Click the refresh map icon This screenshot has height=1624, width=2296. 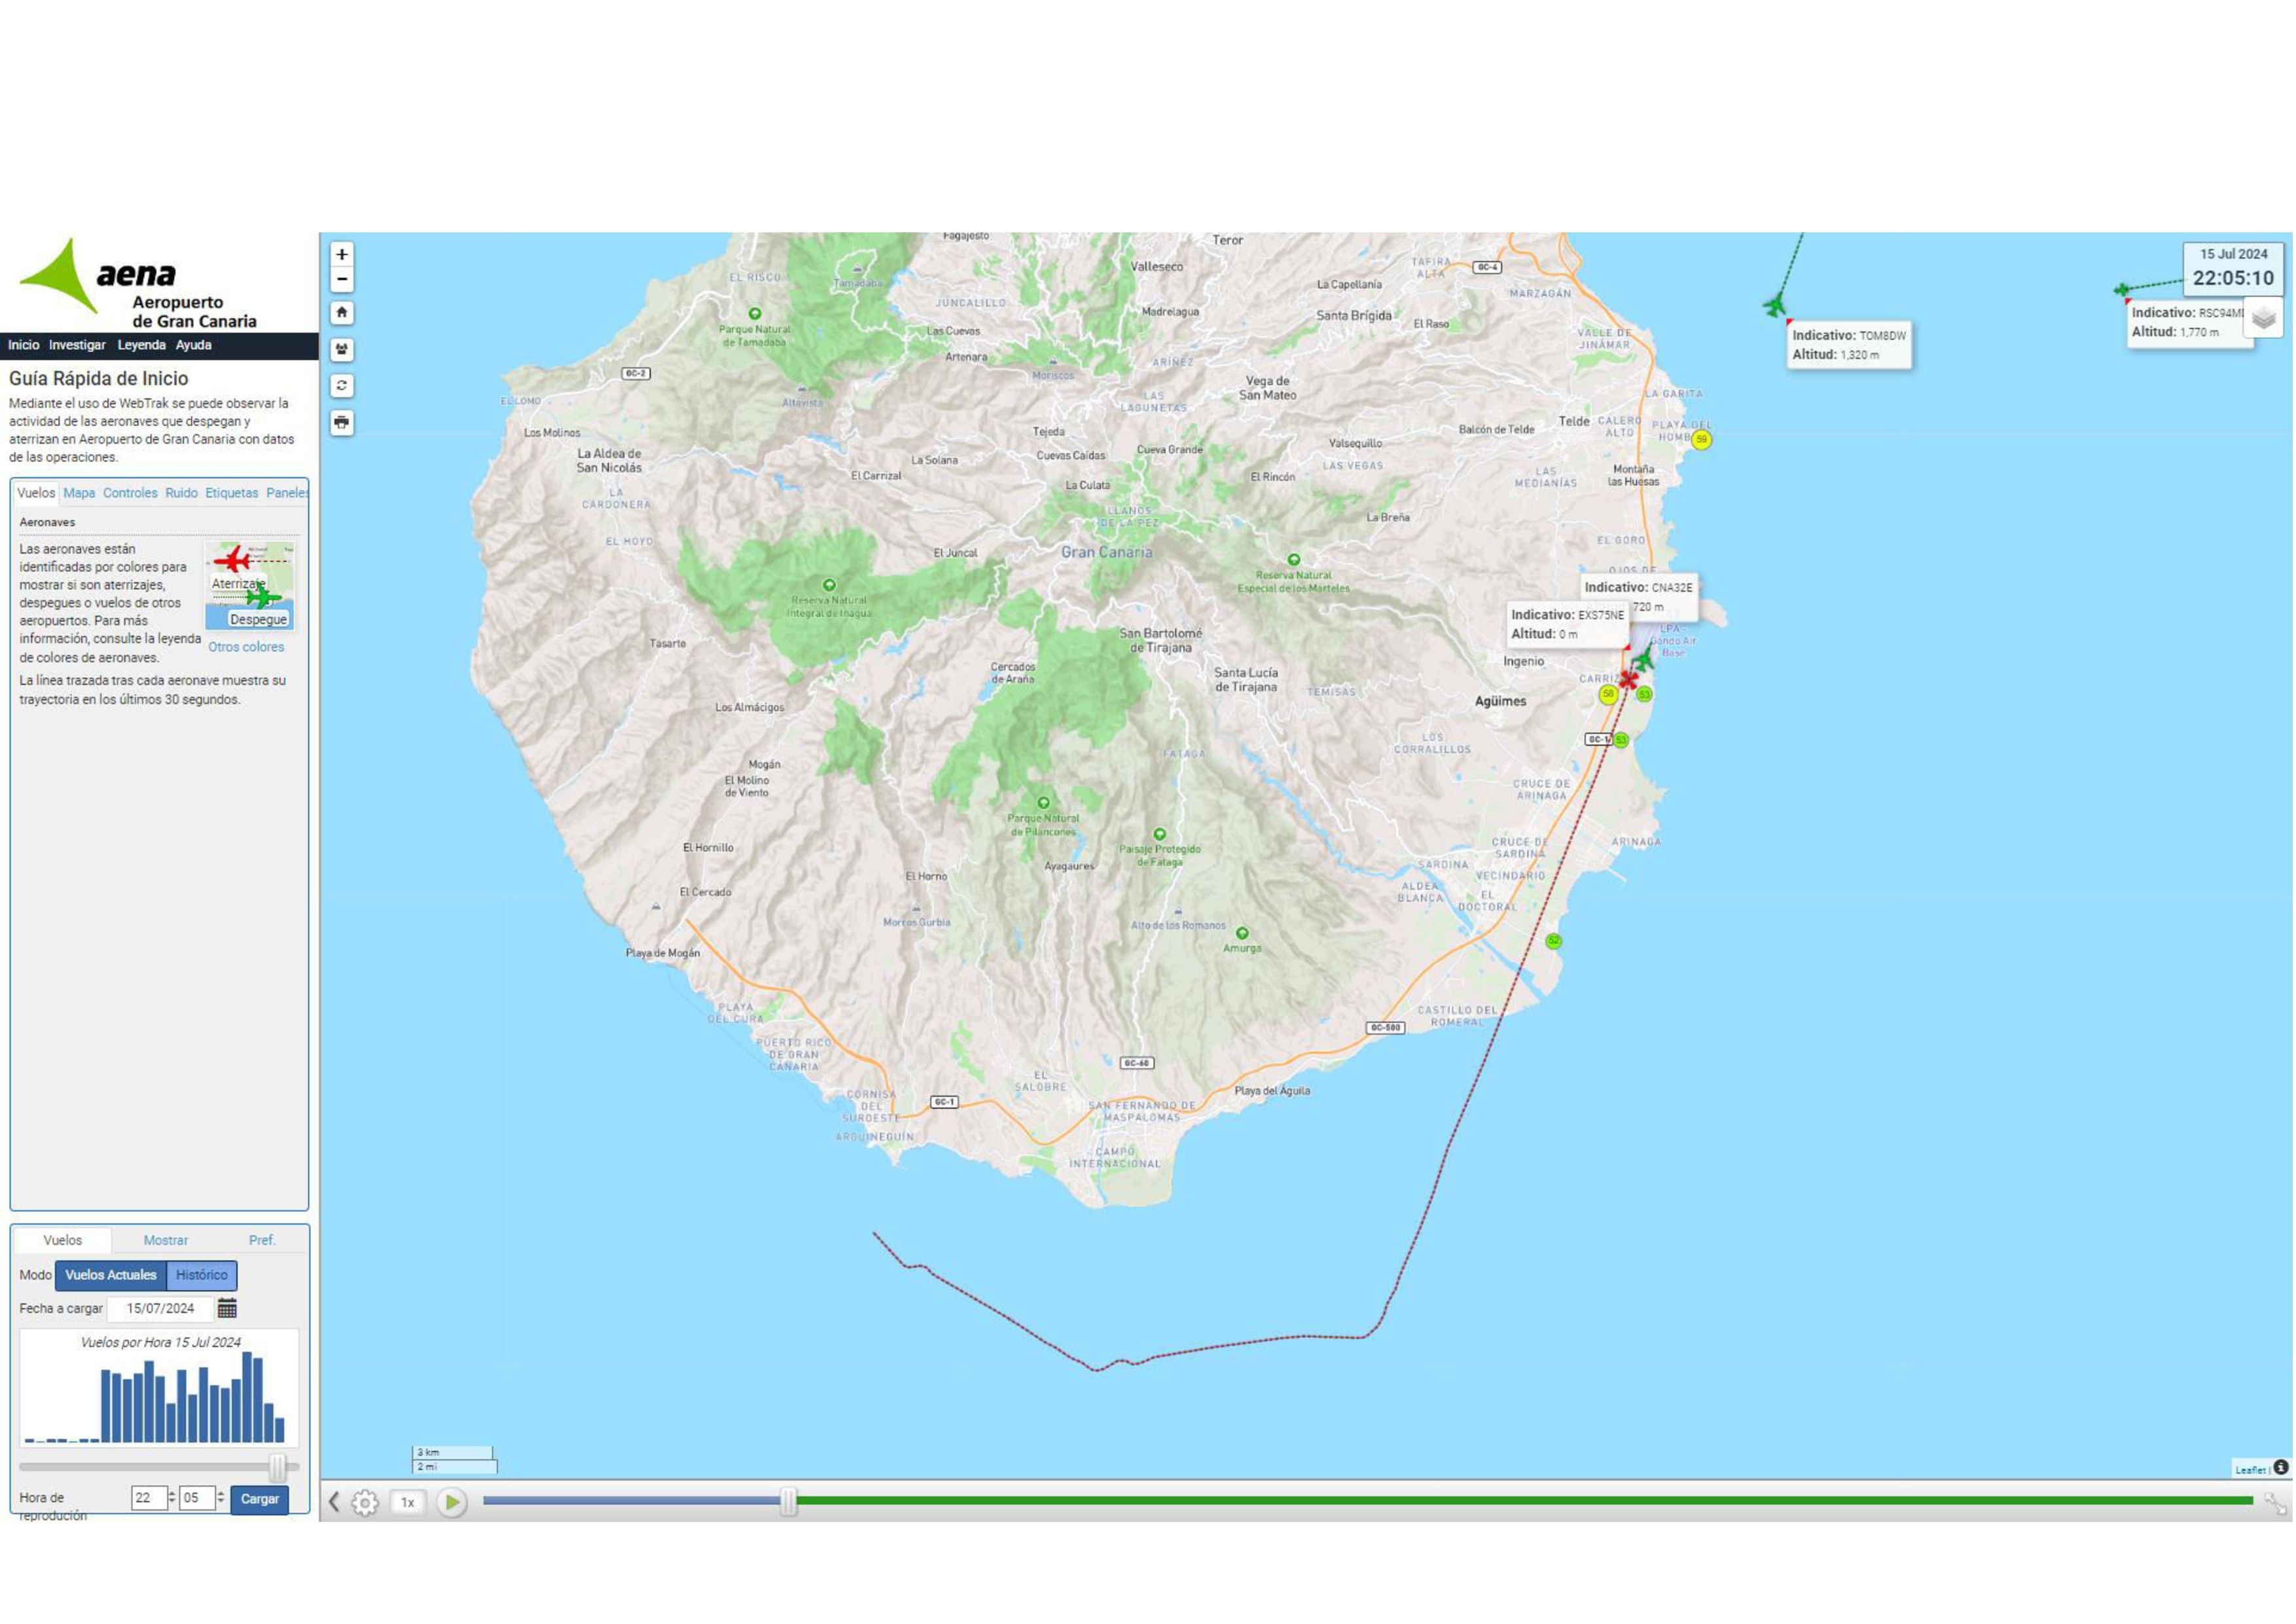[x=342, y=386]
